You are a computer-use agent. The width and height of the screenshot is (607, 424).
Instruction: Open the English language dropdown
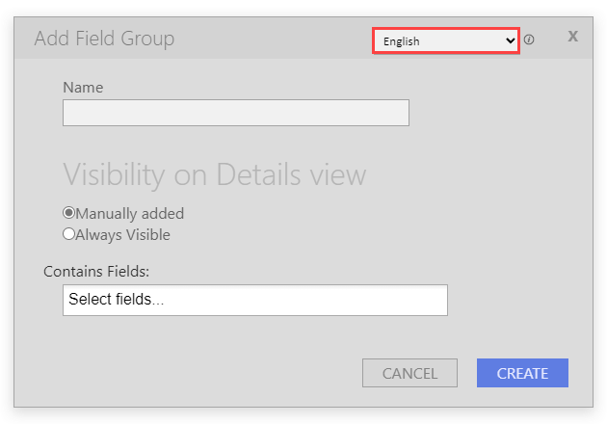(445, 40)
